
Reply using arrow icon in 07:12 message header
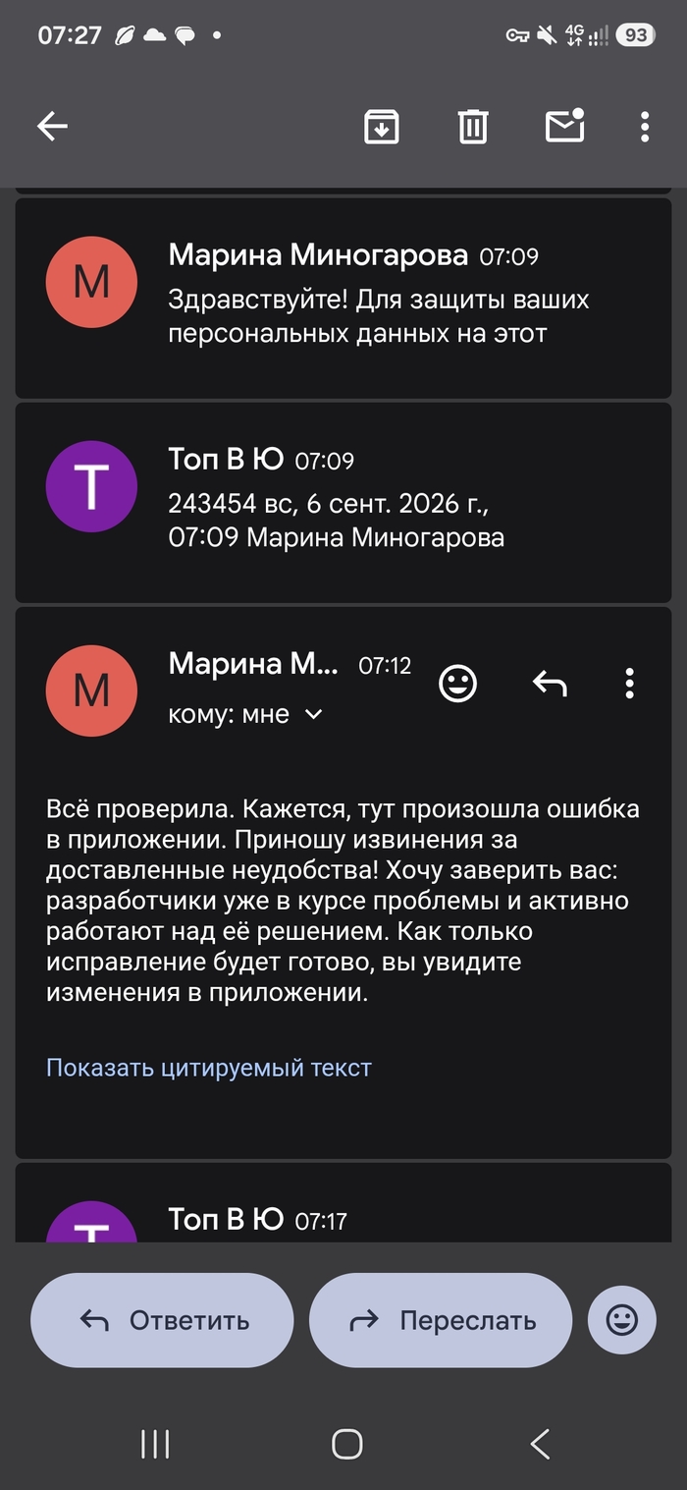coord(550,683)
